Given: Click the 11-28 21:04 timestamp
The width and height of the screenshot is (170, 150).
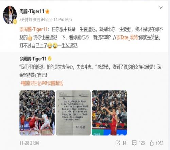Looking at the screenshot, I should point(29,143).
